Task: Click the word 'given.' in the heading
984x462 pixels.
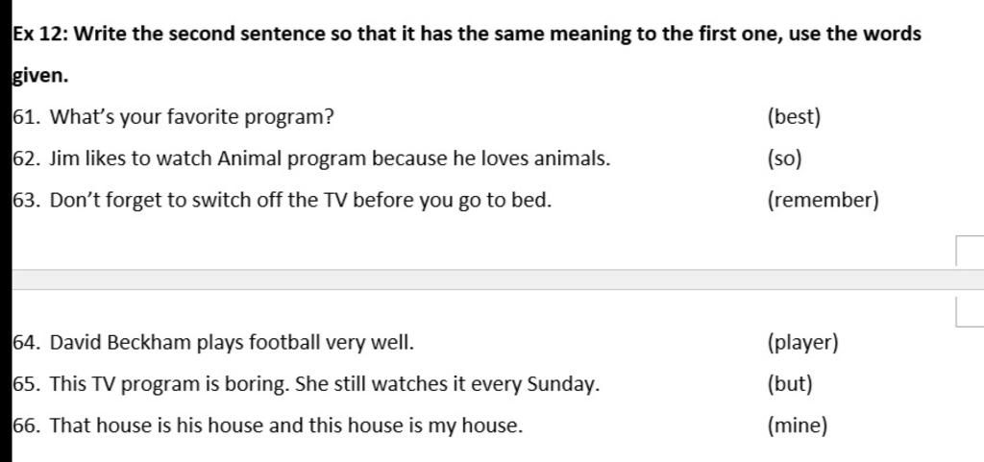Action: 40,77
